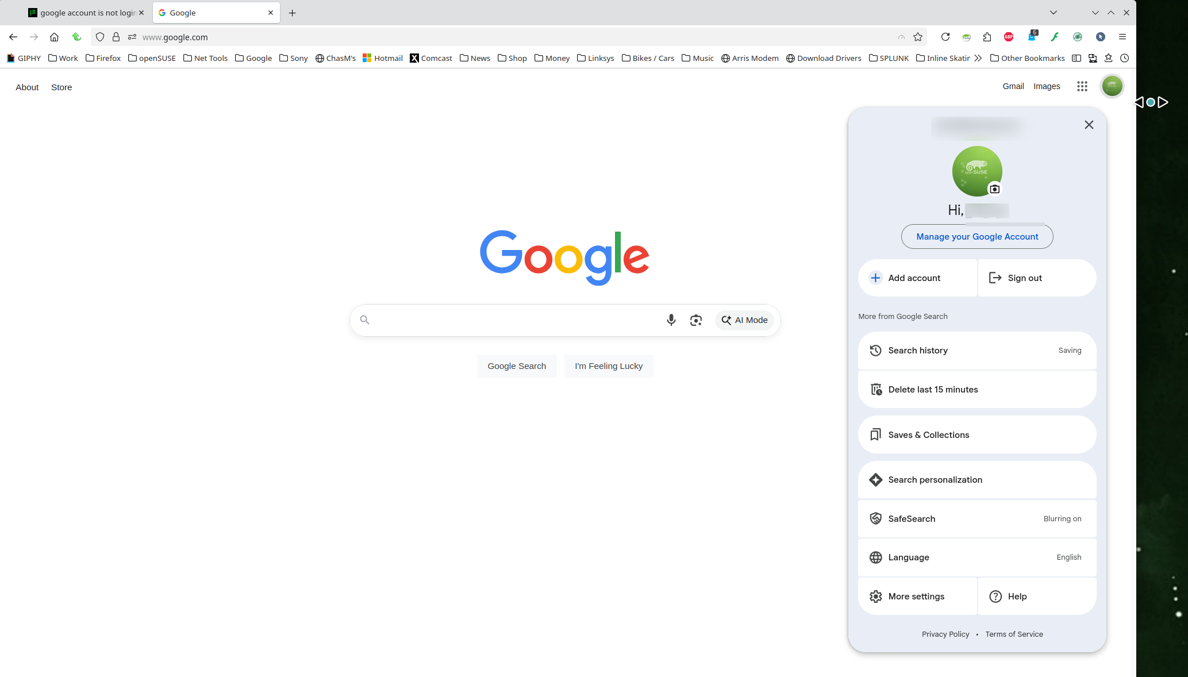Open the openSUSE bookmarks folder
The height and width of the screenshot is (677, 1188).
[152, 58]
